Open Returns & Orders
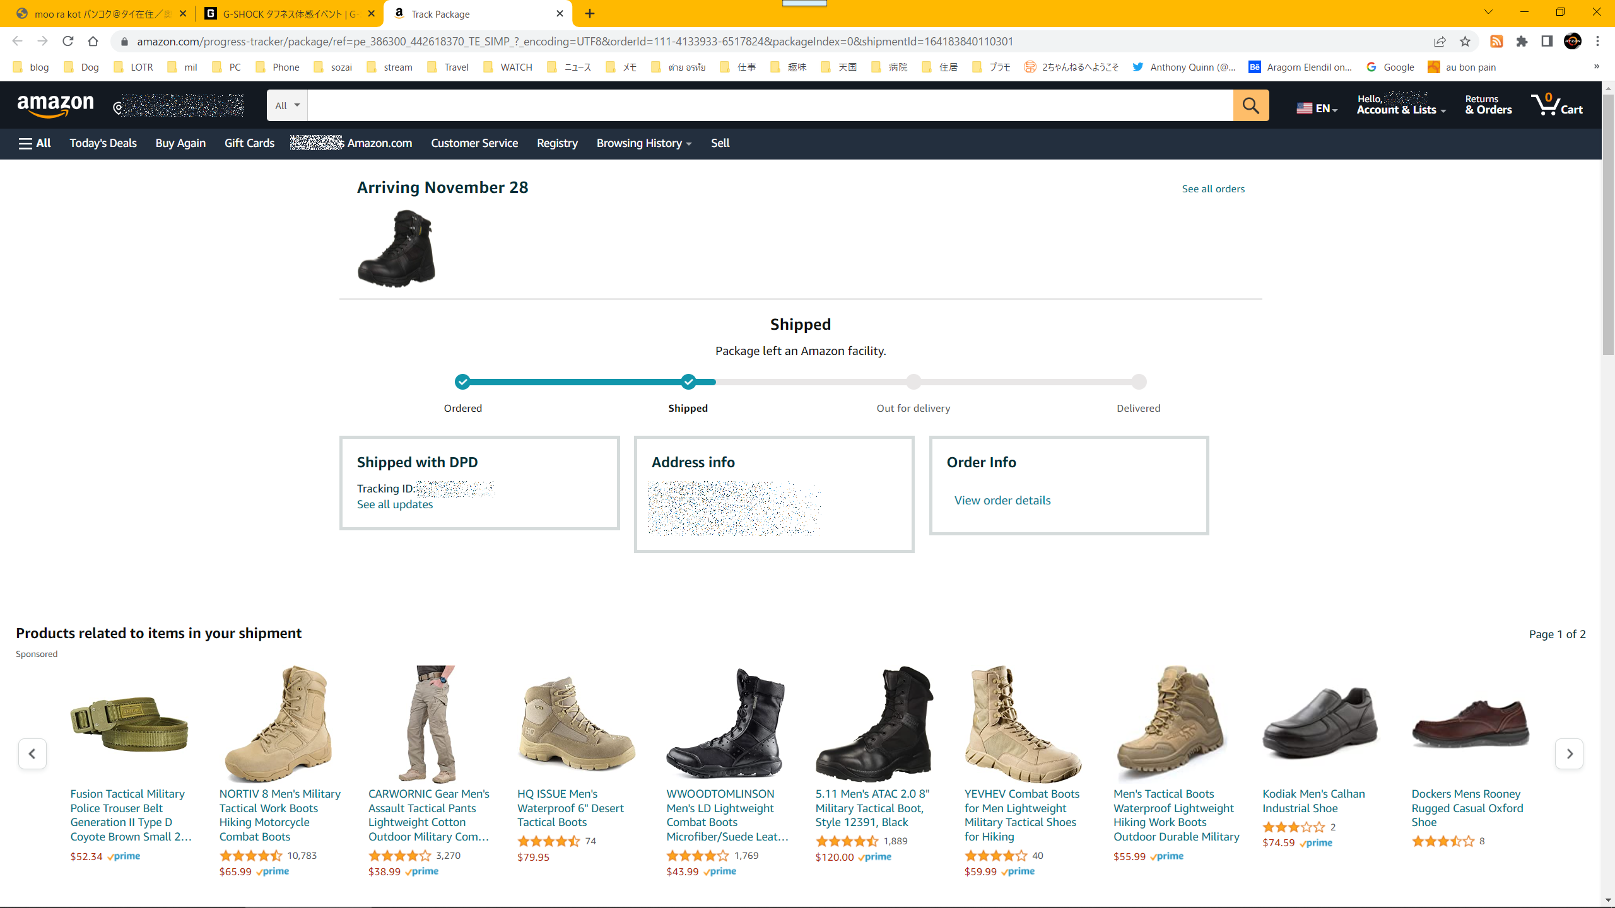 pyautogui.click(x=1488, y=105)
